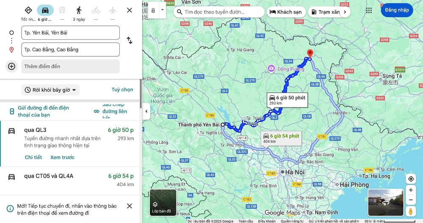Collapse the side directions panel
Viewport: 423px width, 223px height.
tap(146, 112)
